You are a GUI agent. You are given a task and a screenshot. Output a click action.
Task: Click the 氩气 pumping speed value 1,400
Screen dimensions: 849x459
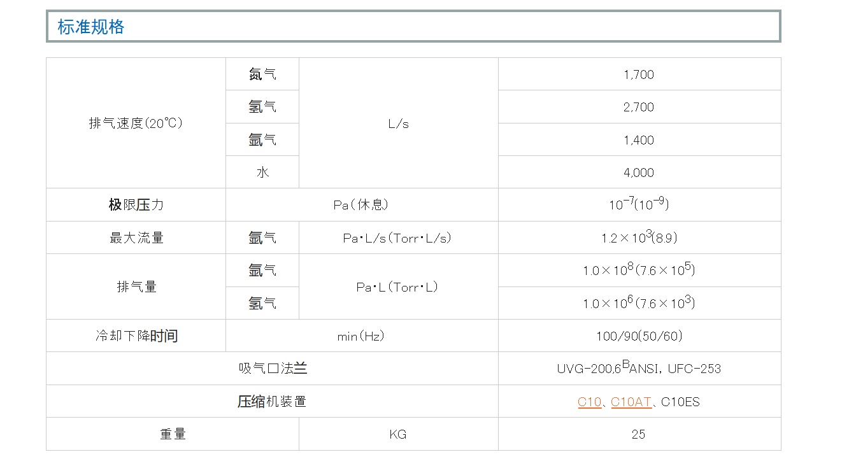click(x=639, y=140)
